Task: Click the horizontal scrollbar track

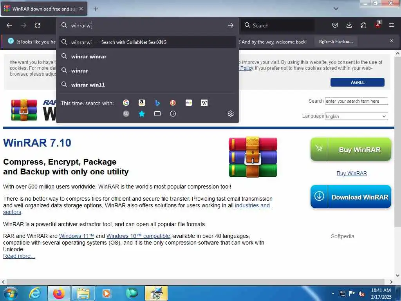Action: [197, 282]
